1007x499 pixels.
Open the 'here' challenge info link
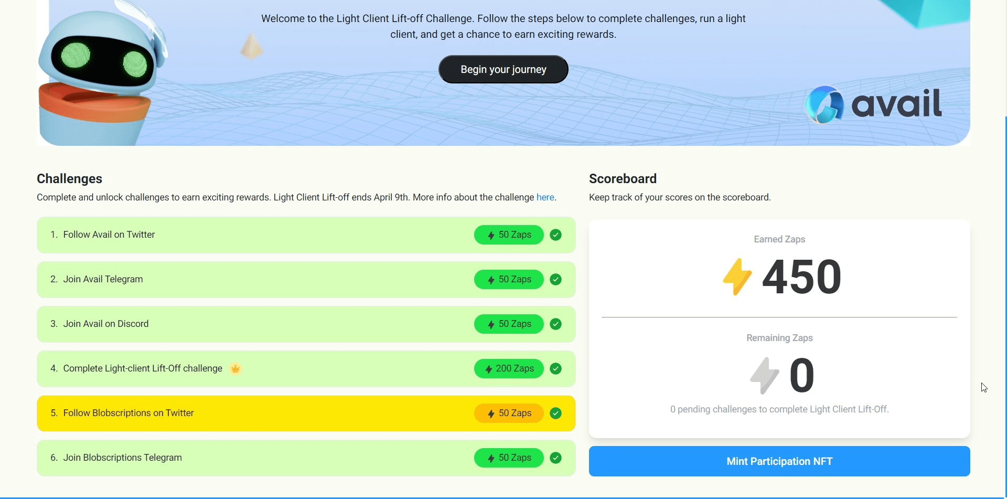point(545,197)
